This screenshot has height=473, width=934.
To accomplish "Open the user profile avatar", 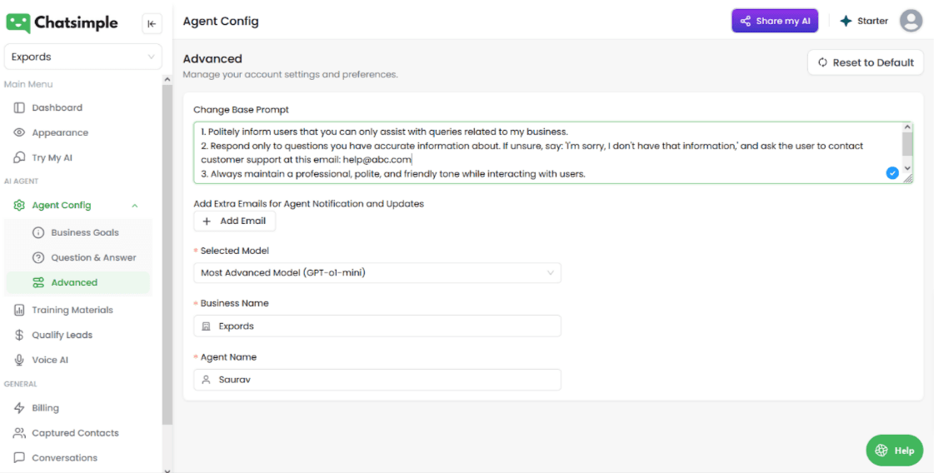I will coord(911,21).
